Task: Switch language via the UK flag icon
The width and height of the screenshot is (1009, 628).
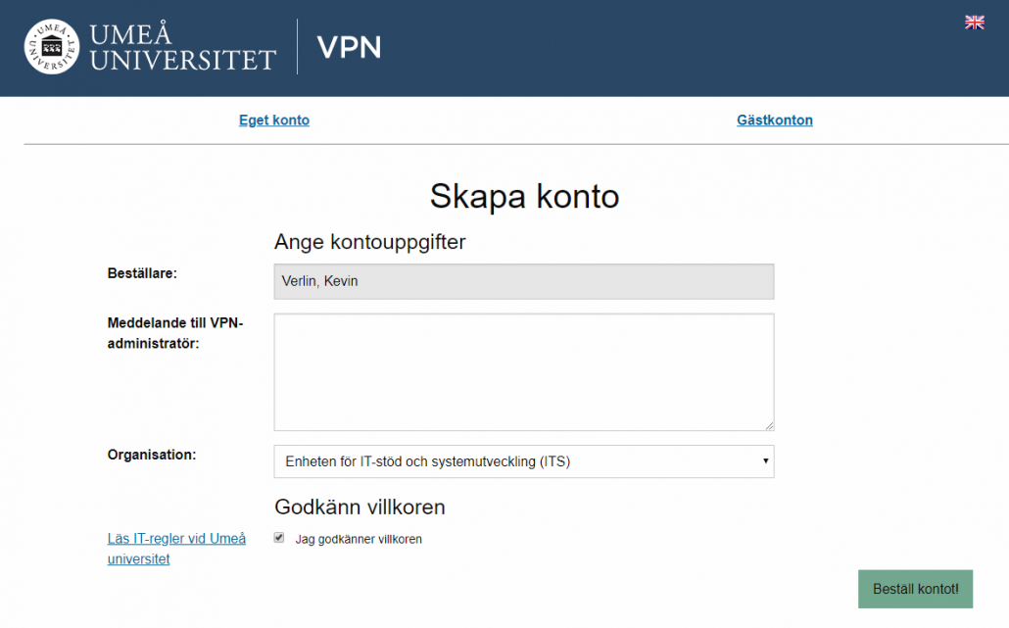Action: click(x=975, y=23)
